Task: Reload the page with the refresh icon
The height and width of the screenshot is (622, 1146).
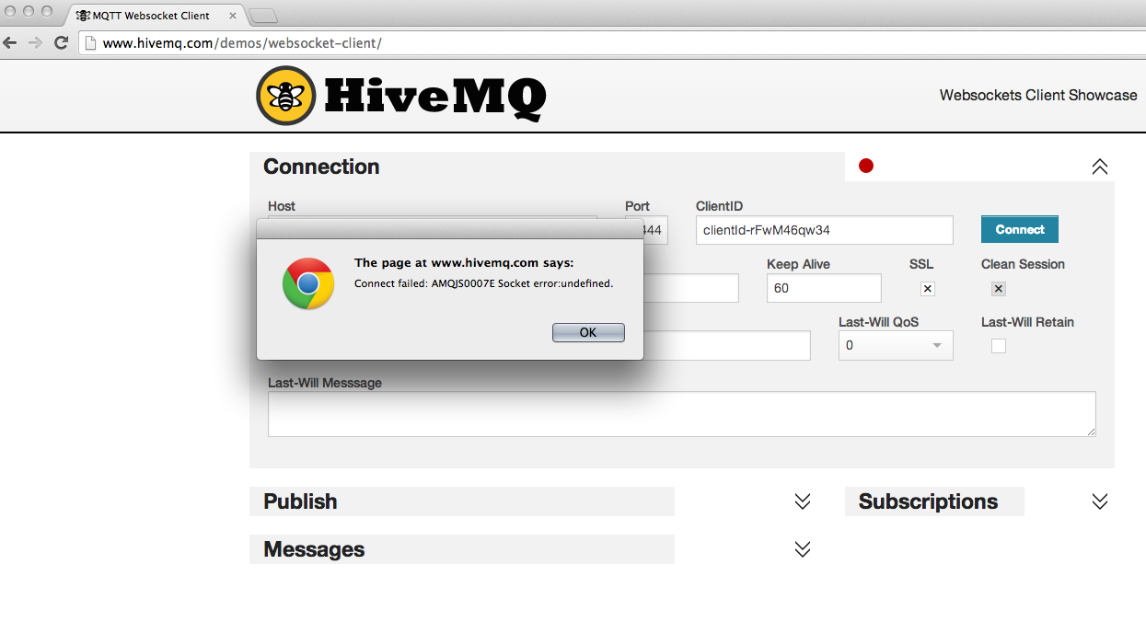Action: pos(62,42)
